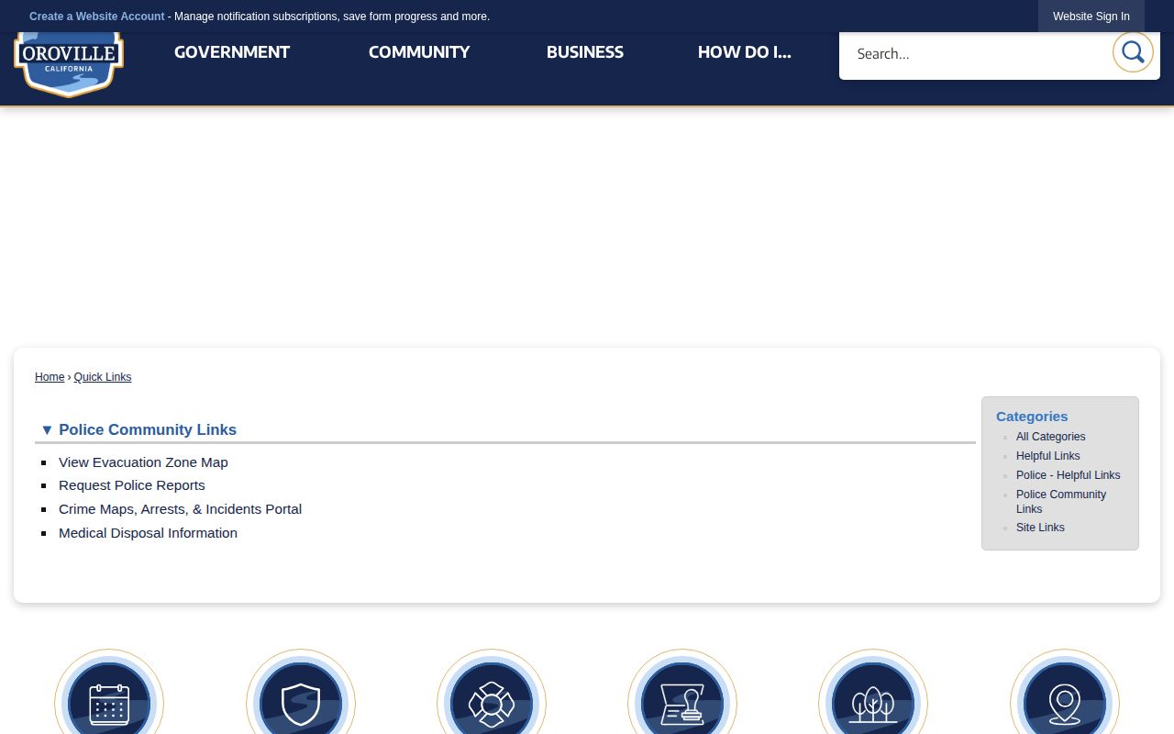Select Helpful Links category
Viewport: 1174px width, 734px height.
(1048, 456)
